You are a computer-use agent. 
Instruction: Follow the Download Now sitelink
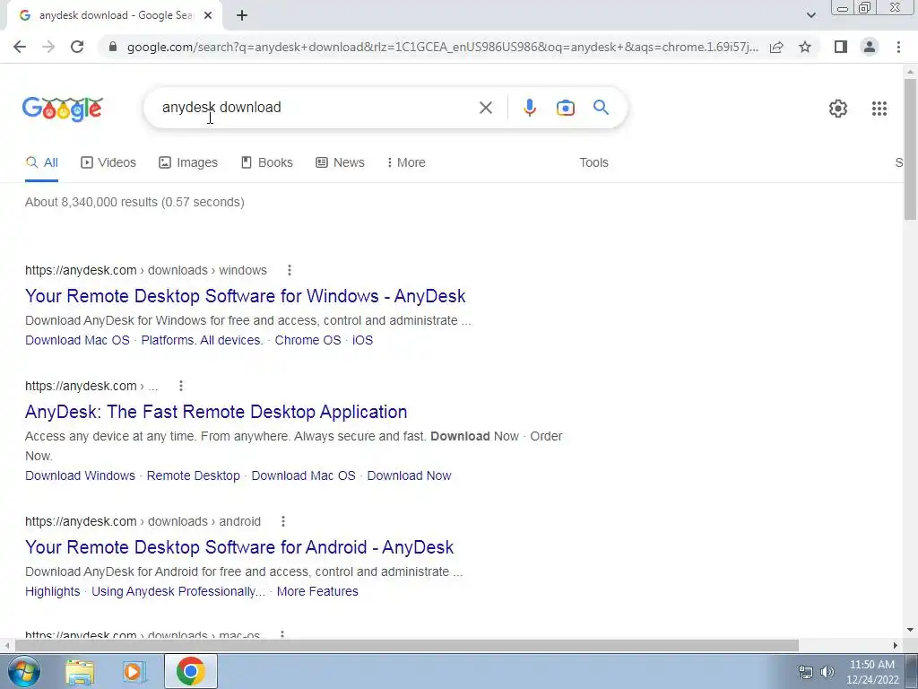(409, 475)
